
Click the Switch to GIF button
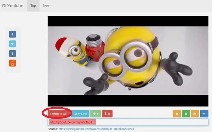[x=59, y=114]
